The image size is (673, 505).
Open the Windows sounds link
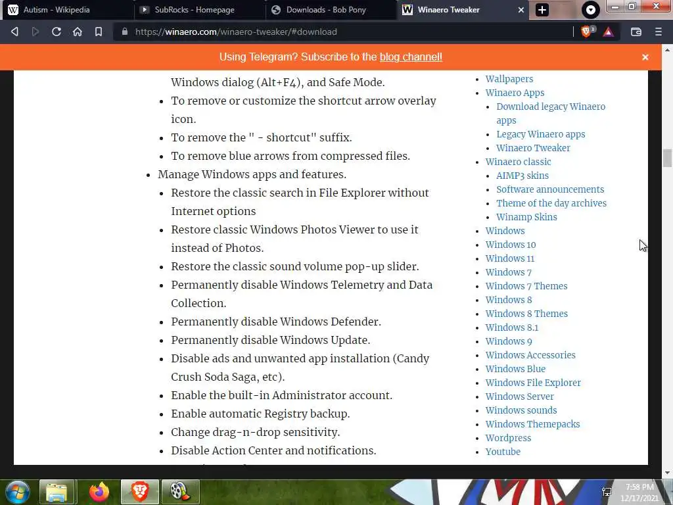click(521, 410)
